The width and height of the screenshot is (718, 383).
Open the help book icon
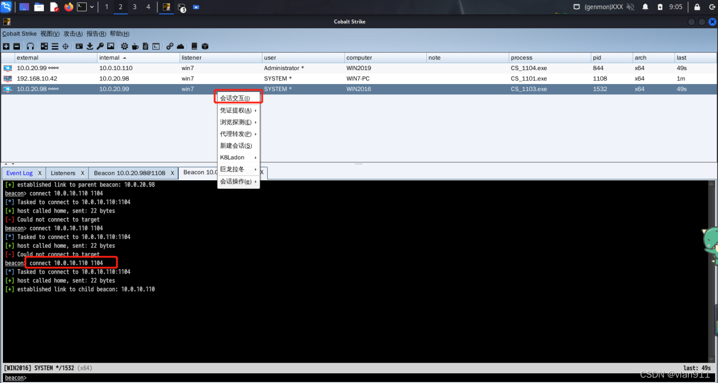point(194,46)
